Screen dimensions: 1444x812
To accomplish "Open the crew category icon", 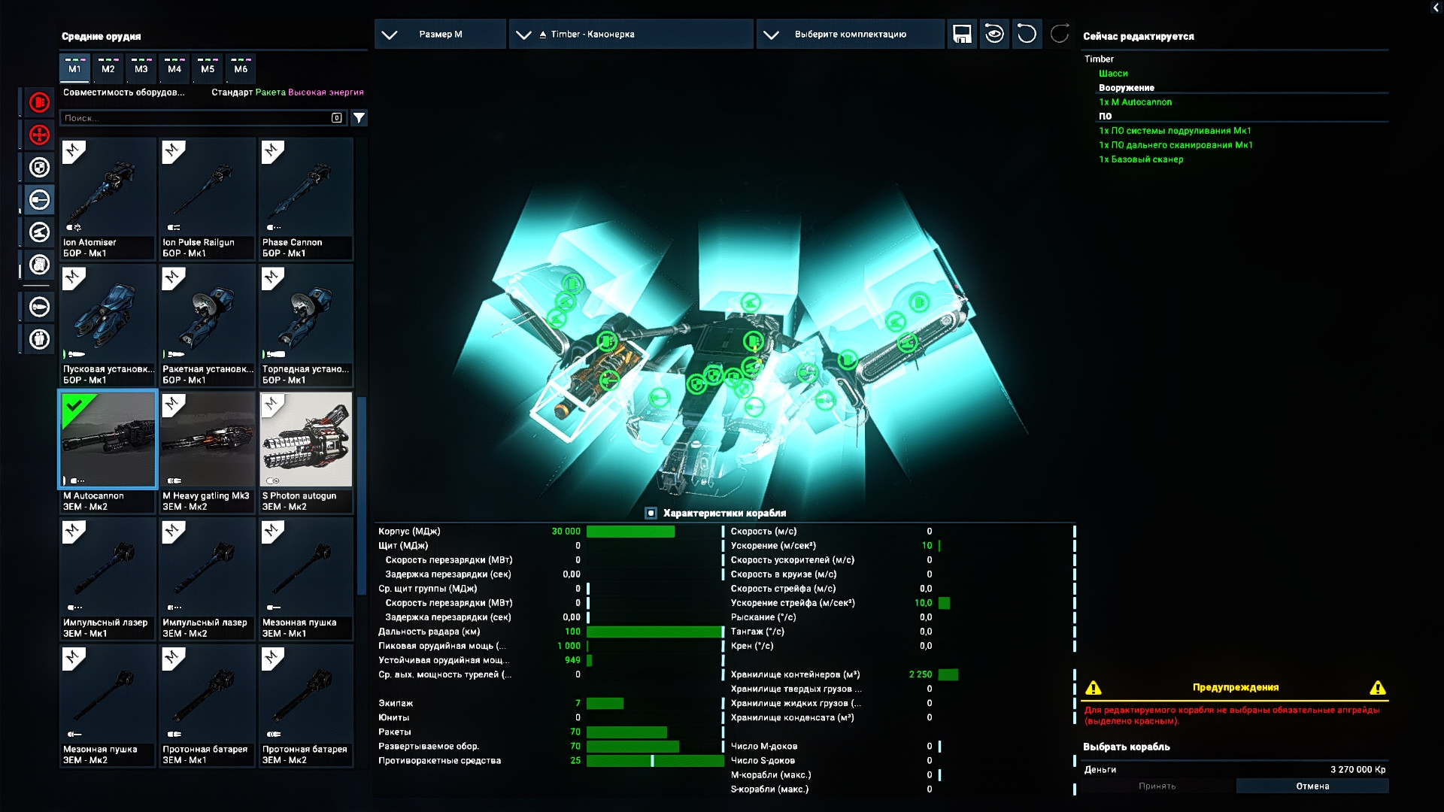I will [x=39, y=339].
